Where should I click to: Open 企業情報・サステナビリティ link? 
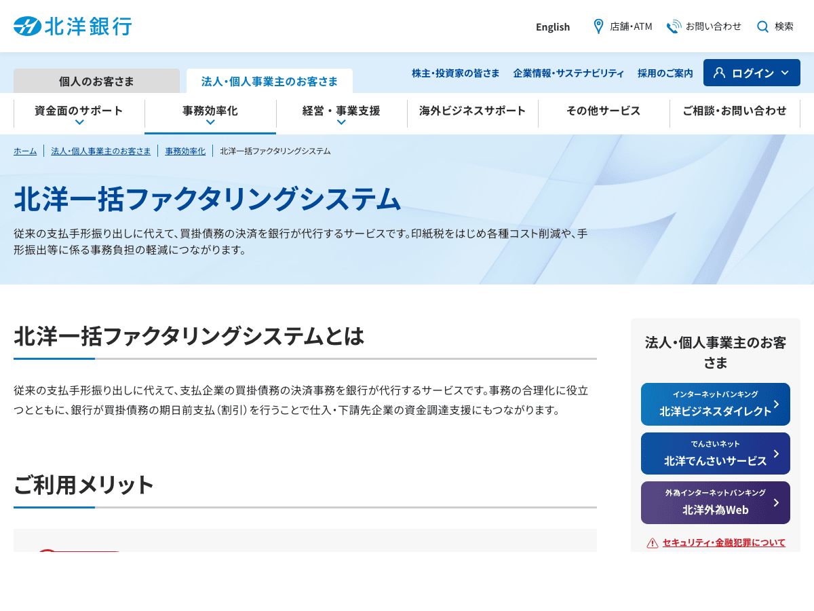click(568, 73)
